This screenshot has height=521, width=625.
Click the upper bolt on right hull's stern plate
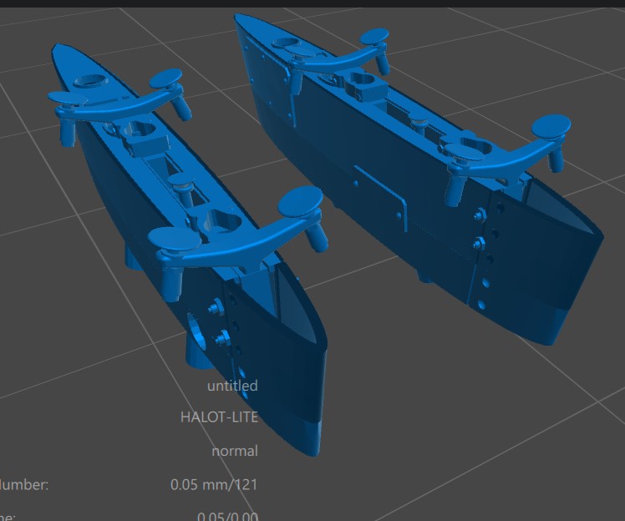coord(476,216)
